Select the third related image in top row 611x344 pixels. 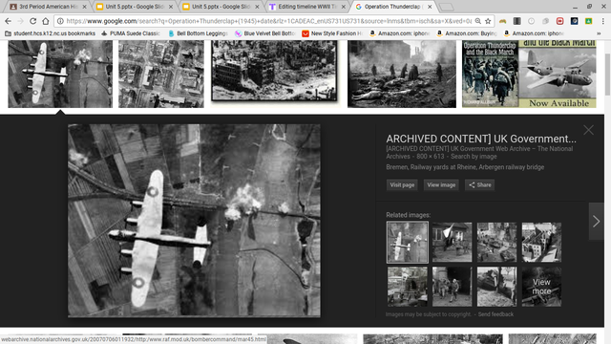[x=496, y=242]
